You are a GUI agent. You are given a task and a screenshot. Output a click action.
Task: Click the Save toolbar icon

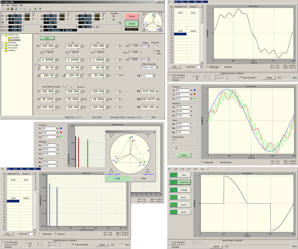(12, 9)
